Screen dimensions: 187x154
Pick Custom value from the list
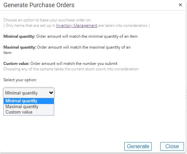(29, 112)
